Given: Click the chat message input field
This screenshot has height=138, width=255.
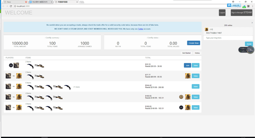Looking at the screenshot, I should coord(228,38).
